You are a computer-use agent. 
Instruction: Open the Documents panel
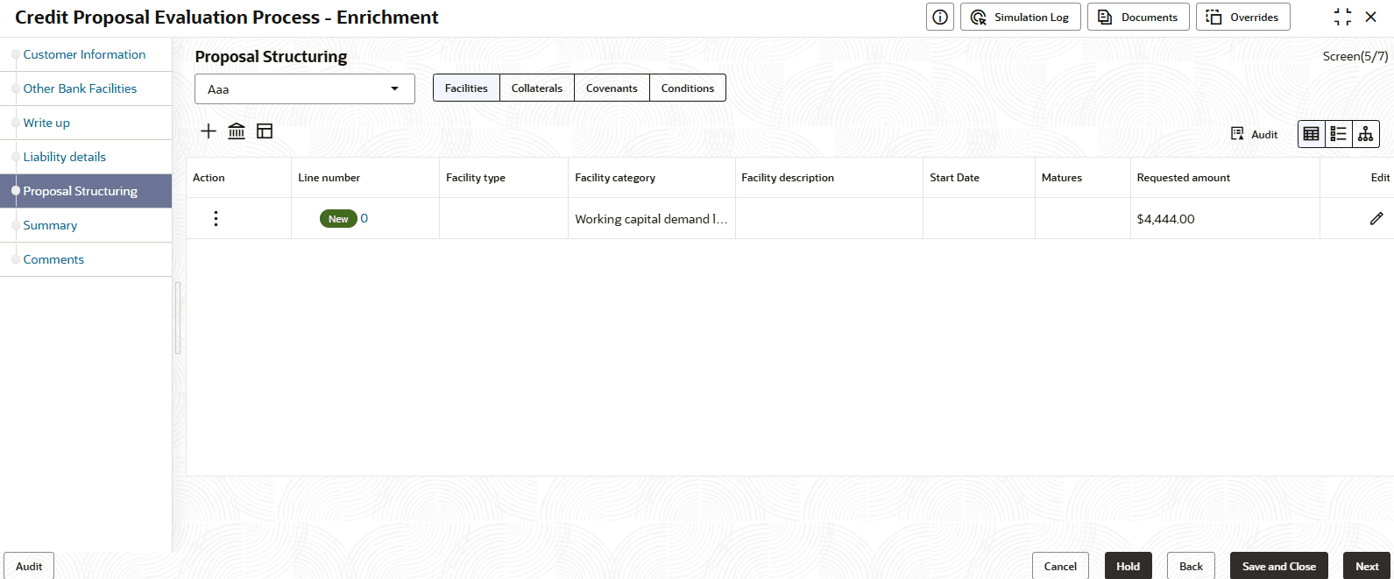1138,17
